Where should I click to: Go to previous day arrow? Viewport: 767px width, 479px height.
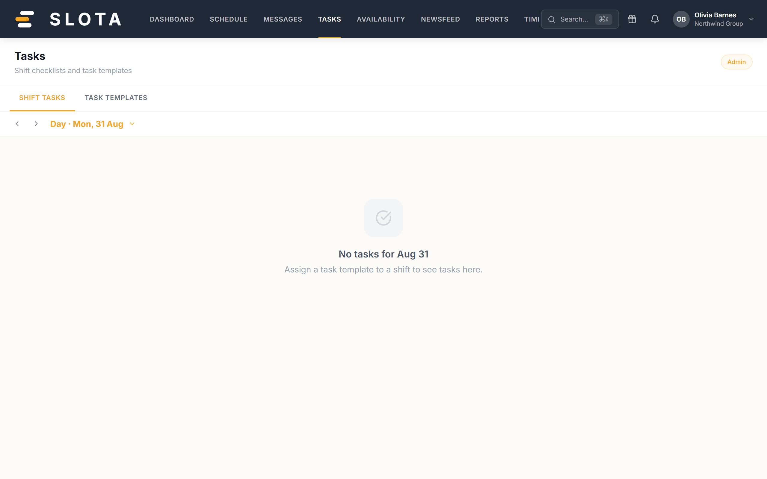point(17,124)
